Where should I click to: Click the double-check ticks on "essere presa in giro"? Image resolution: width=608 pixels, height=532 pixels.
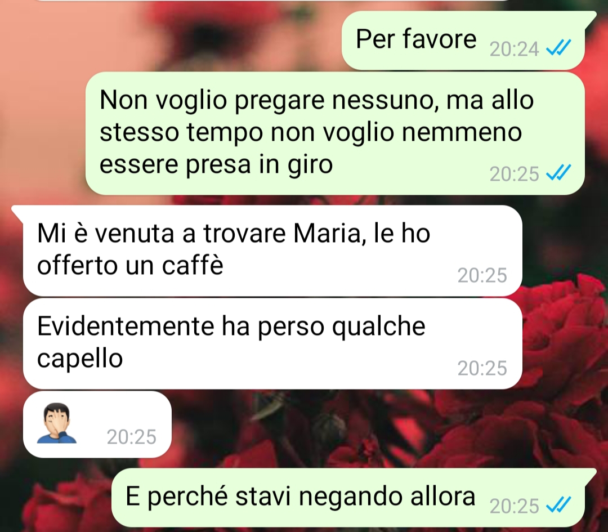pos(558,173)
